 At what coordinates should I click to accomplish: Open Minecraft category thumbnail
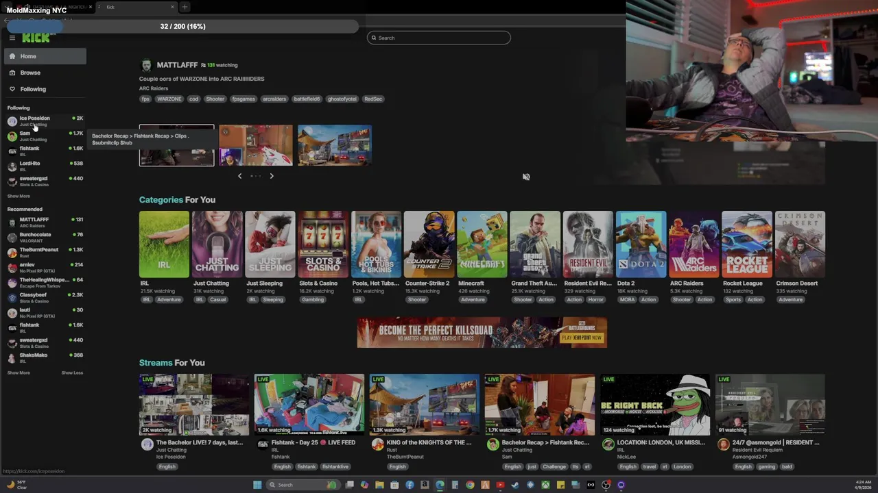tap(482, 244)
